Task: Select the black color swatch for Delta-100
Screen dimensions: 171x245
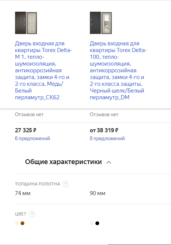Action: click(97, 223)
